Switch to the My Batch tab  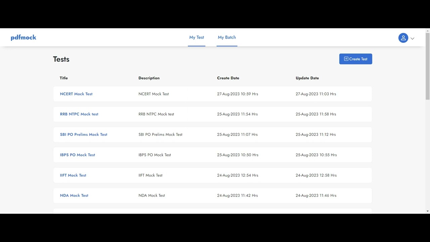(x=227, y=37)
